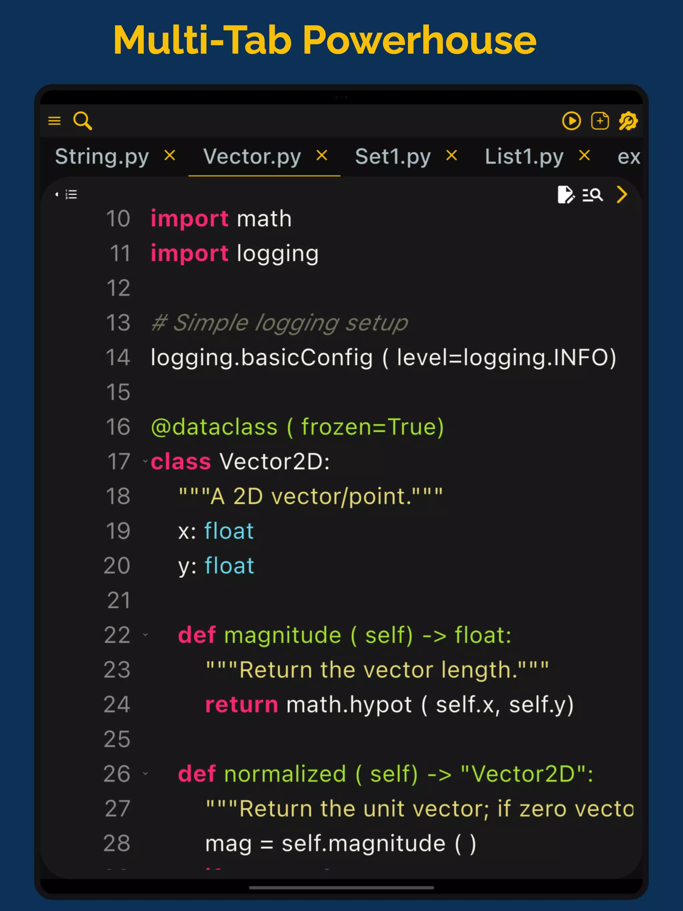This screenshot has width=683, height=911.
Task: Click the 'y: float' field line
Action: pos(216,566)
